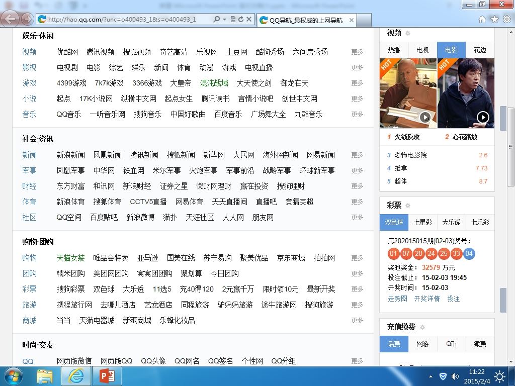
Task: Switch to 电视 video tab
Action: tap(422, 50)
